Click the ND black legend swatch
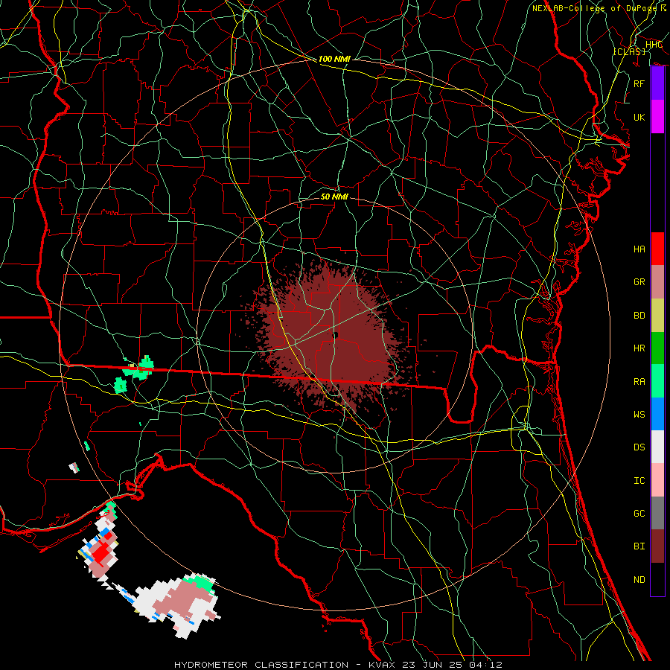The height and width of the screenshot is (670, 670). 657,579
